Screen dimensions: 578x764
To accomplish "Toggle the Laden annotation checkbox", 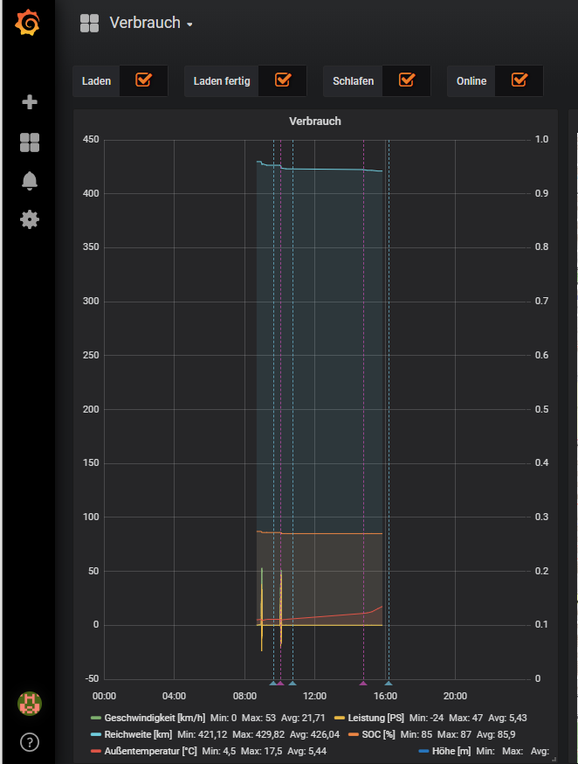I will click(144, 80).
